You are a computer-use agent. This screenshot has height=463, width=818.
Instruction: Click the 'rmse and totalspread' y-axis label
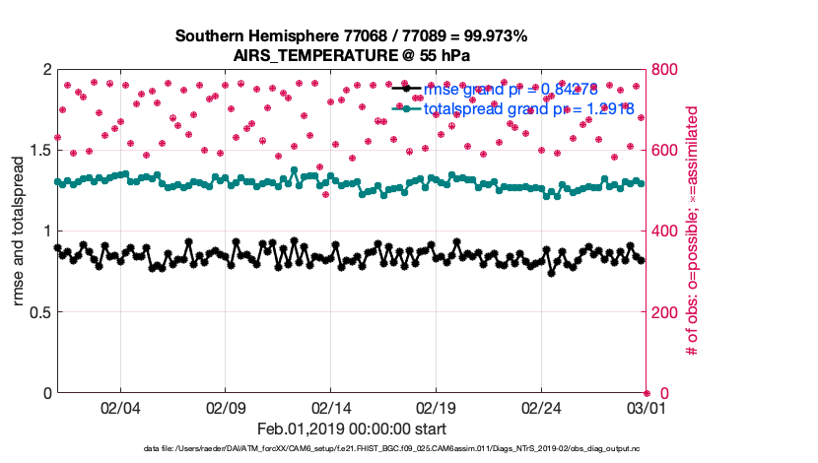click(x=19, y=231)
